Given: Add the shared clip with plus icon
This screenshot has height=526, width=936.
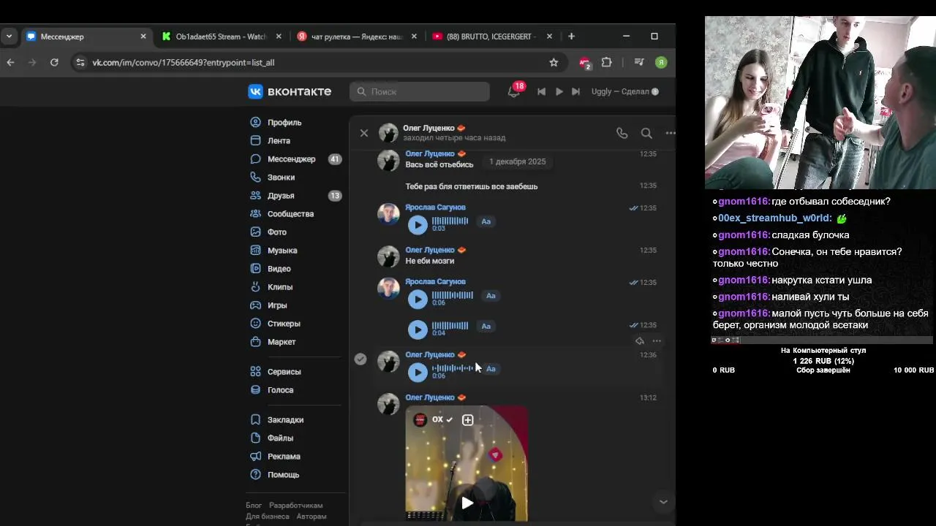Looking at the screenshot, I should (468, 419).
